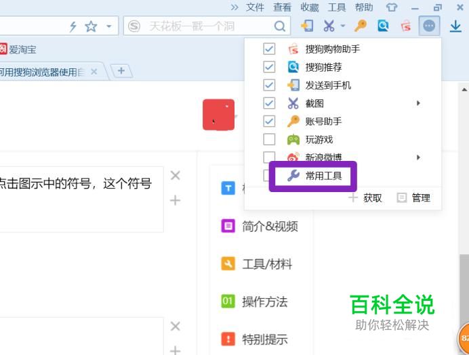Expand the address bar dropdown arrow
This screenshot has width=469, height=355.
[109, 26]
